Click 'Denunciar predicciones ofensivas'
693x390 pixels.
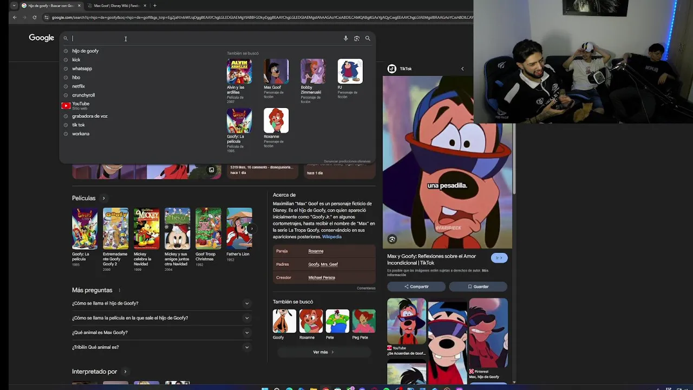point(347,161)
